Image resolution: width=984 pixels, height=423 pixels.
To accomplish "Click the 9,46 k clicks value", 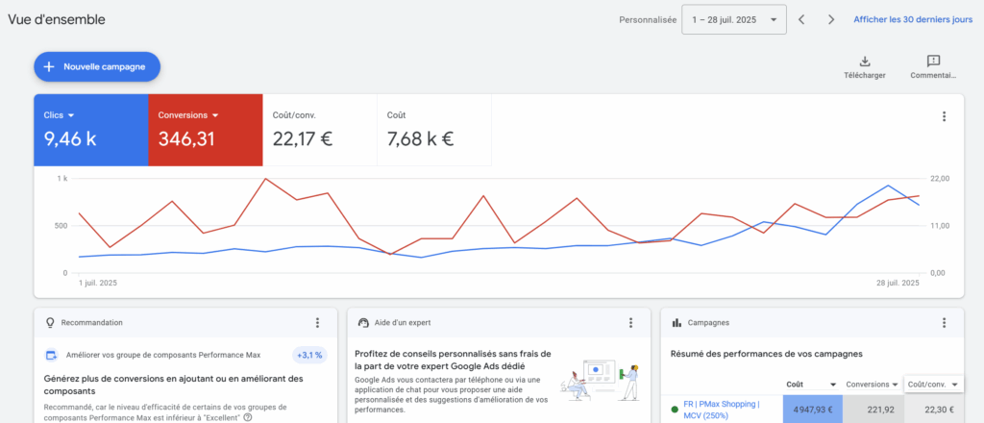I will [70, 138].
